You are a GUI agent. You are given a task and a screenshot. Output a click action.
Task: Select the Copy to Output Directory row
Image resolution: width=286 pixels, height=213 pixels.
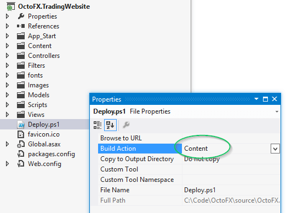[x=189, y=159]
